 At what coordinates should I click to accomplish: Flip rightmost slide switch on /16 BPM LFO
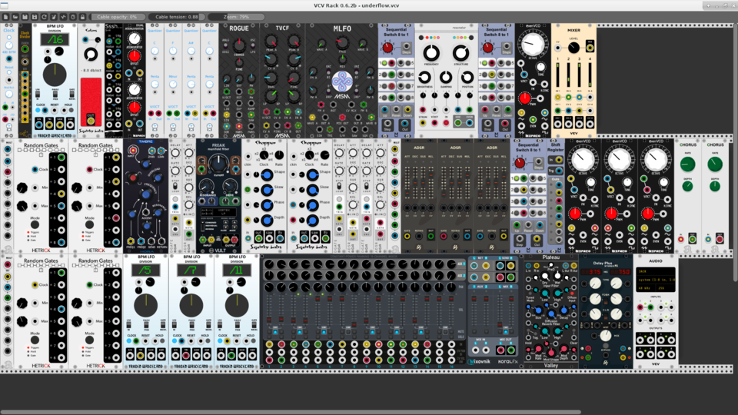click(x=71, y=95)
